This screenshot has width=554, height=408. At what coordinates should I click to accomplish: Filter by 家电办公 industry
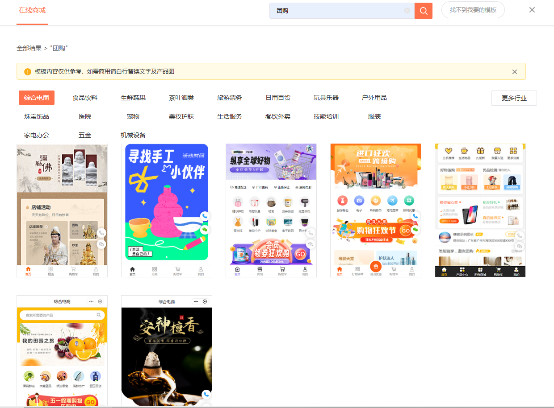coord(37,135)
